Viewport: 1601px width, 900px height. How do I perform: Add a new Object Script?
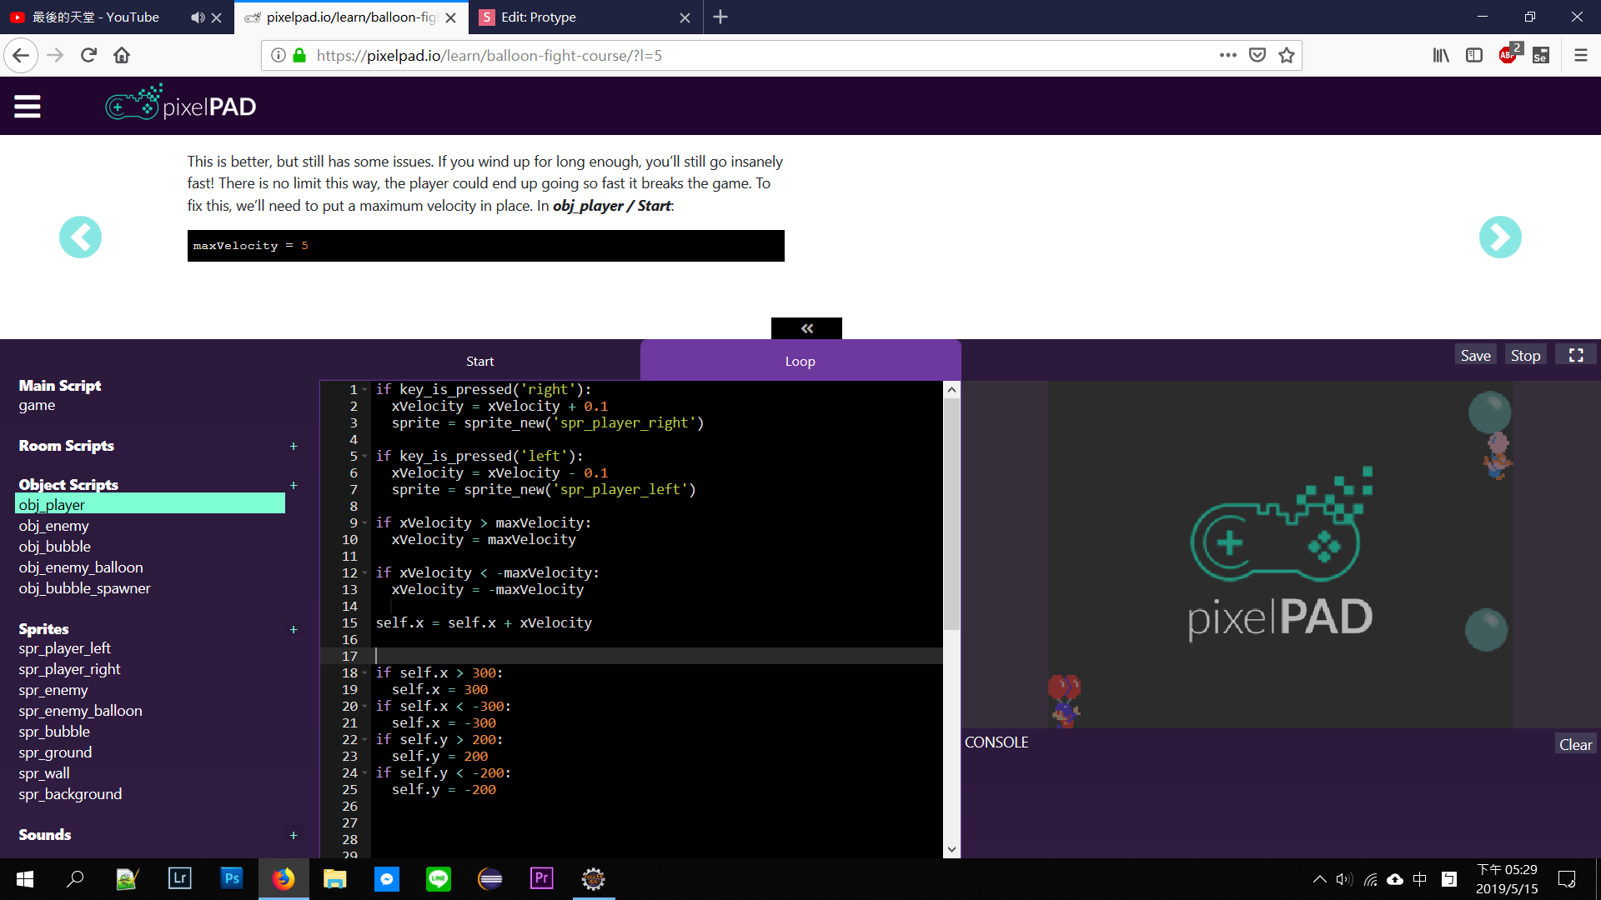click(294, 485)
